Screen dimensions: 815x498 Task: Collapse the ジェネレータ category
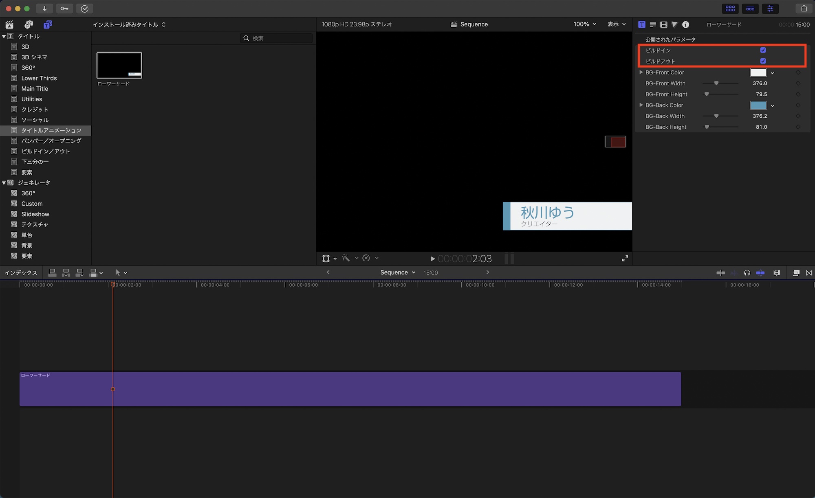point(4,183)
